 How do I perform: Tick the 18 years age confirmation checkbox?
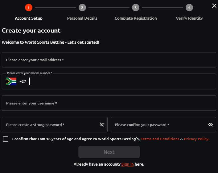point(6,139)
